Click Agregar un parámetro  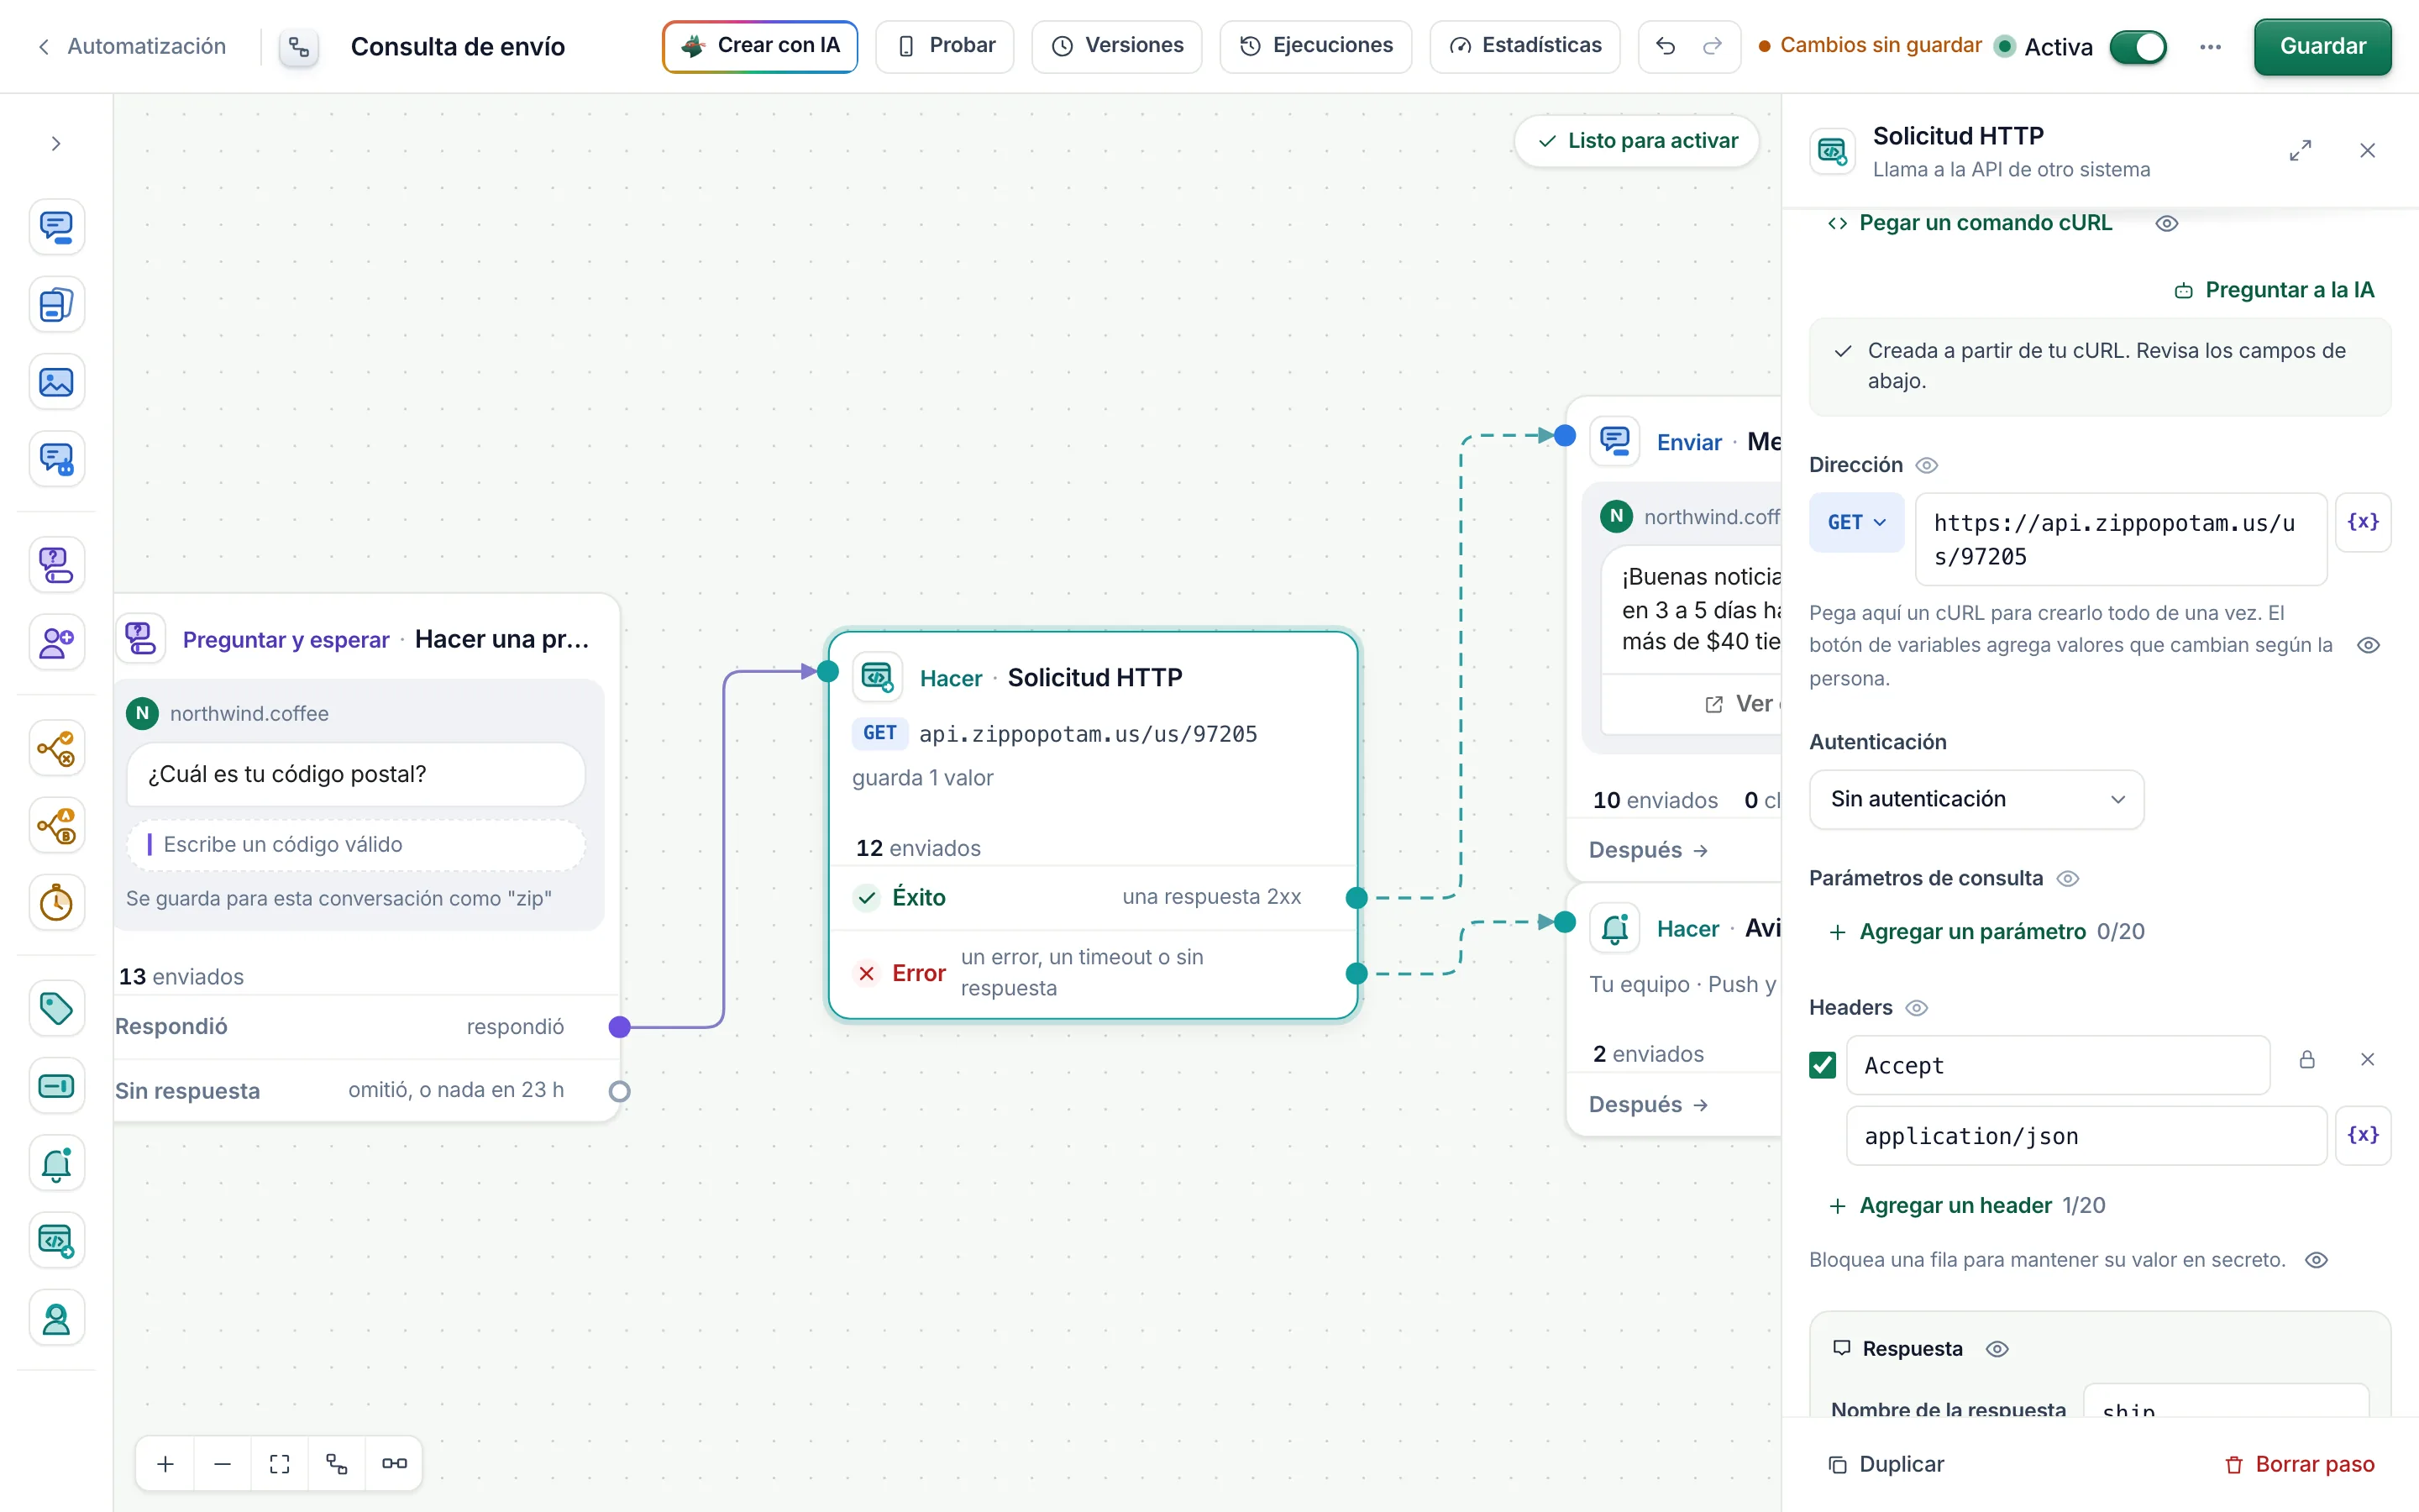[1957, 932]
